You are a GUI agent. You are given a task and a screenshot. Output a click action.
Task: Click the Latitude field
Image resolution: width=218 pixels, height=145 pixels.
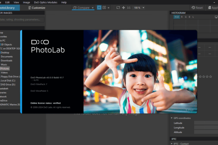[206, 123]
